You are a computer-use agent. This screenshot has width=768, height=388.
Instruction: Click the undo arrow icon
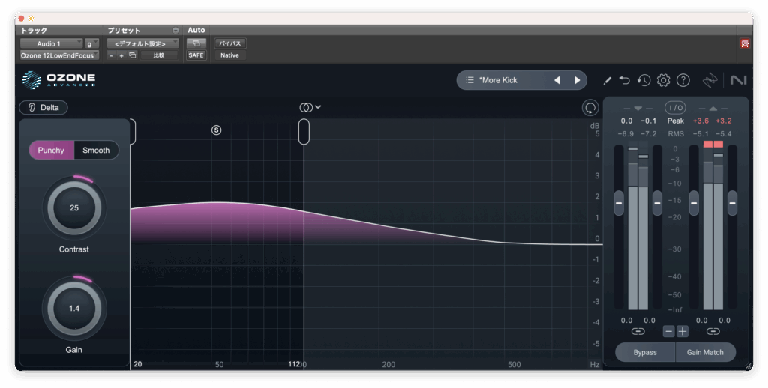[625, 80]
